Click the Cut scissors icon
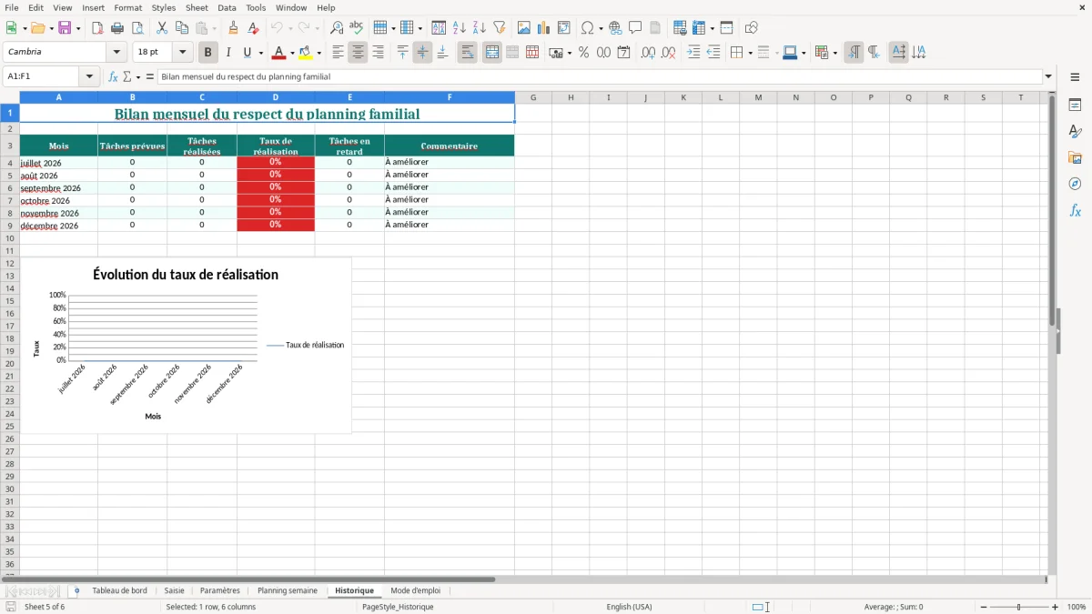The height and width of the screenshot is (614, 1092). pyautogui.click(x=161, y=28)
